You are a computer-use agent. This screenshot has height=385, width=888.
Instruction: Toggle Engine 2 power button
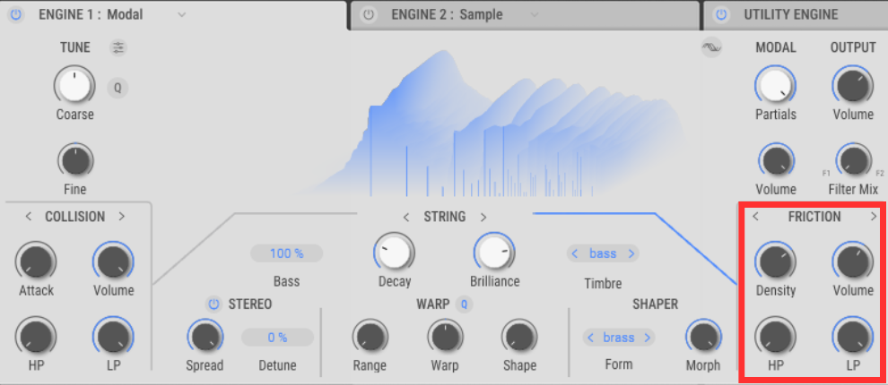369,14
